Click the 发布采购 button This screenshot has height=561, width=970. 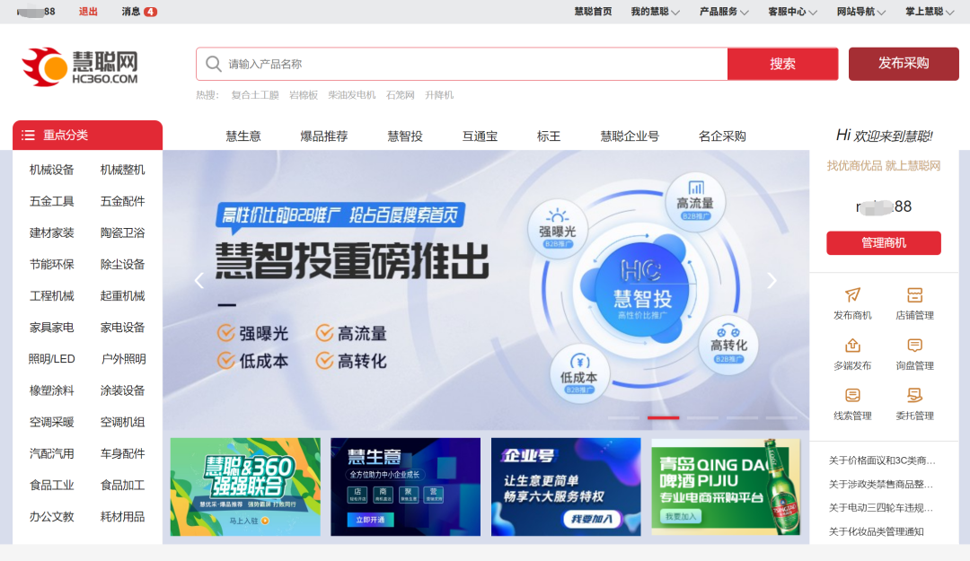(904, 64)
